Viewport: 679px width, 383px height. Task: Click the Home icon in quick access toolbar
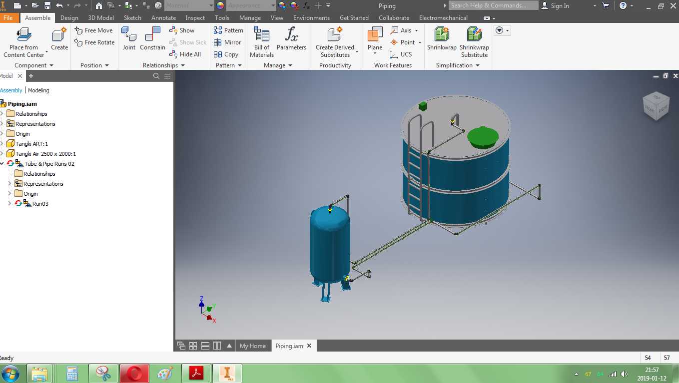(x=98, y=5)
